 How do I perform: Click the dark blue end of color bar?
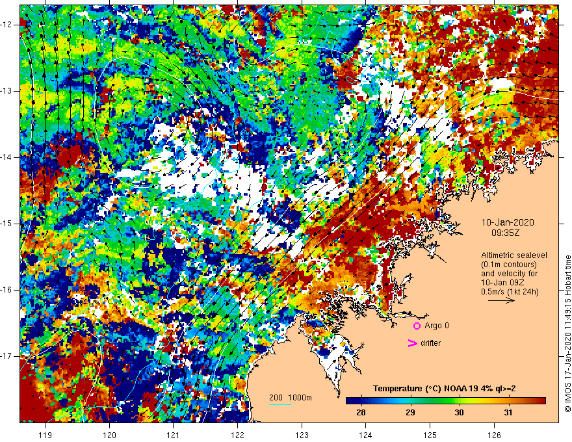tap(350, 401)
